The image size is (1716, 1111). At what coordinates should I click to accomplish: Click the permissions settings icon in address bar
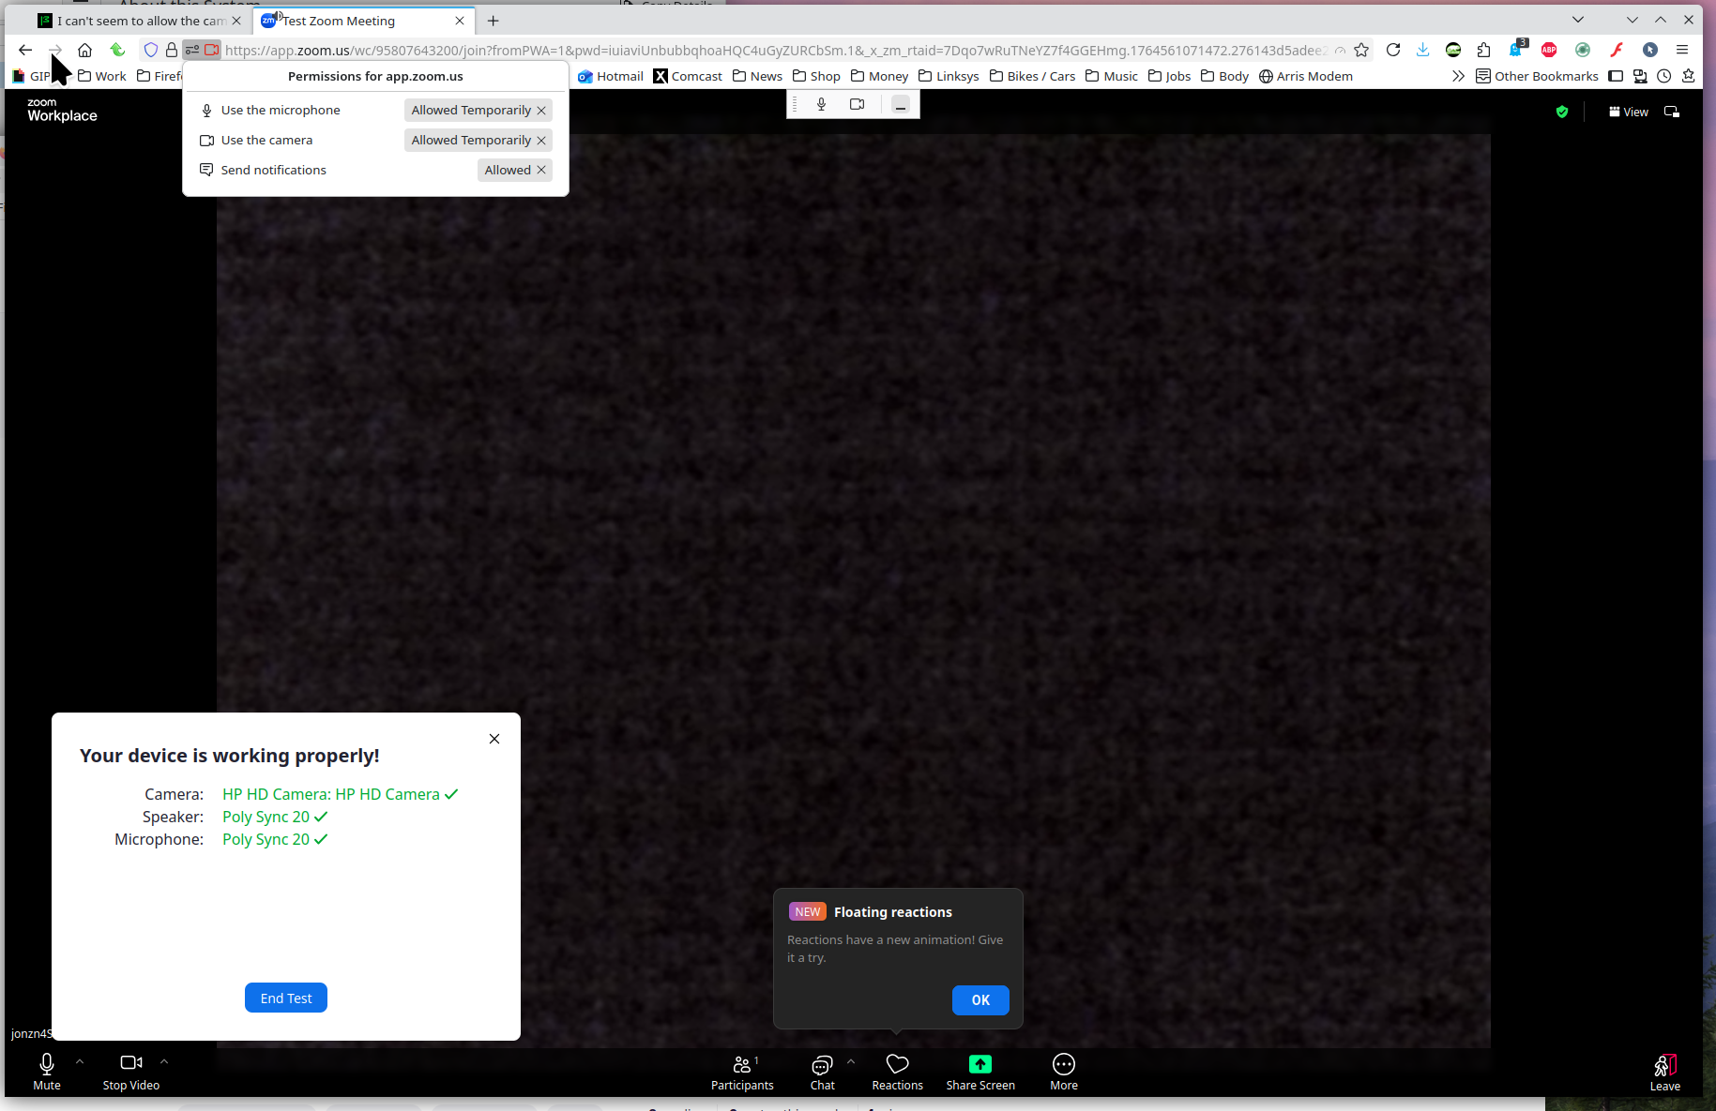[x=192, y=50]
